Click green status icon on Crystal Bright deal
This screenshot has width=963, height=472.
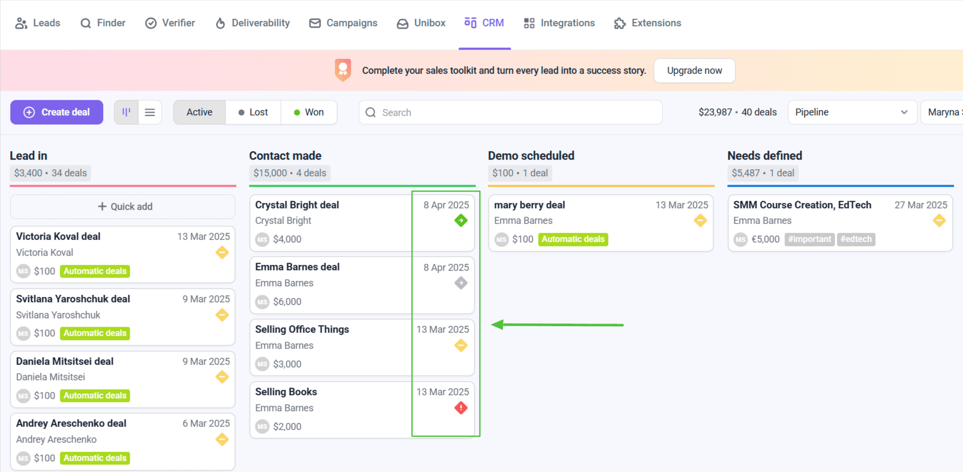(461, 221)
